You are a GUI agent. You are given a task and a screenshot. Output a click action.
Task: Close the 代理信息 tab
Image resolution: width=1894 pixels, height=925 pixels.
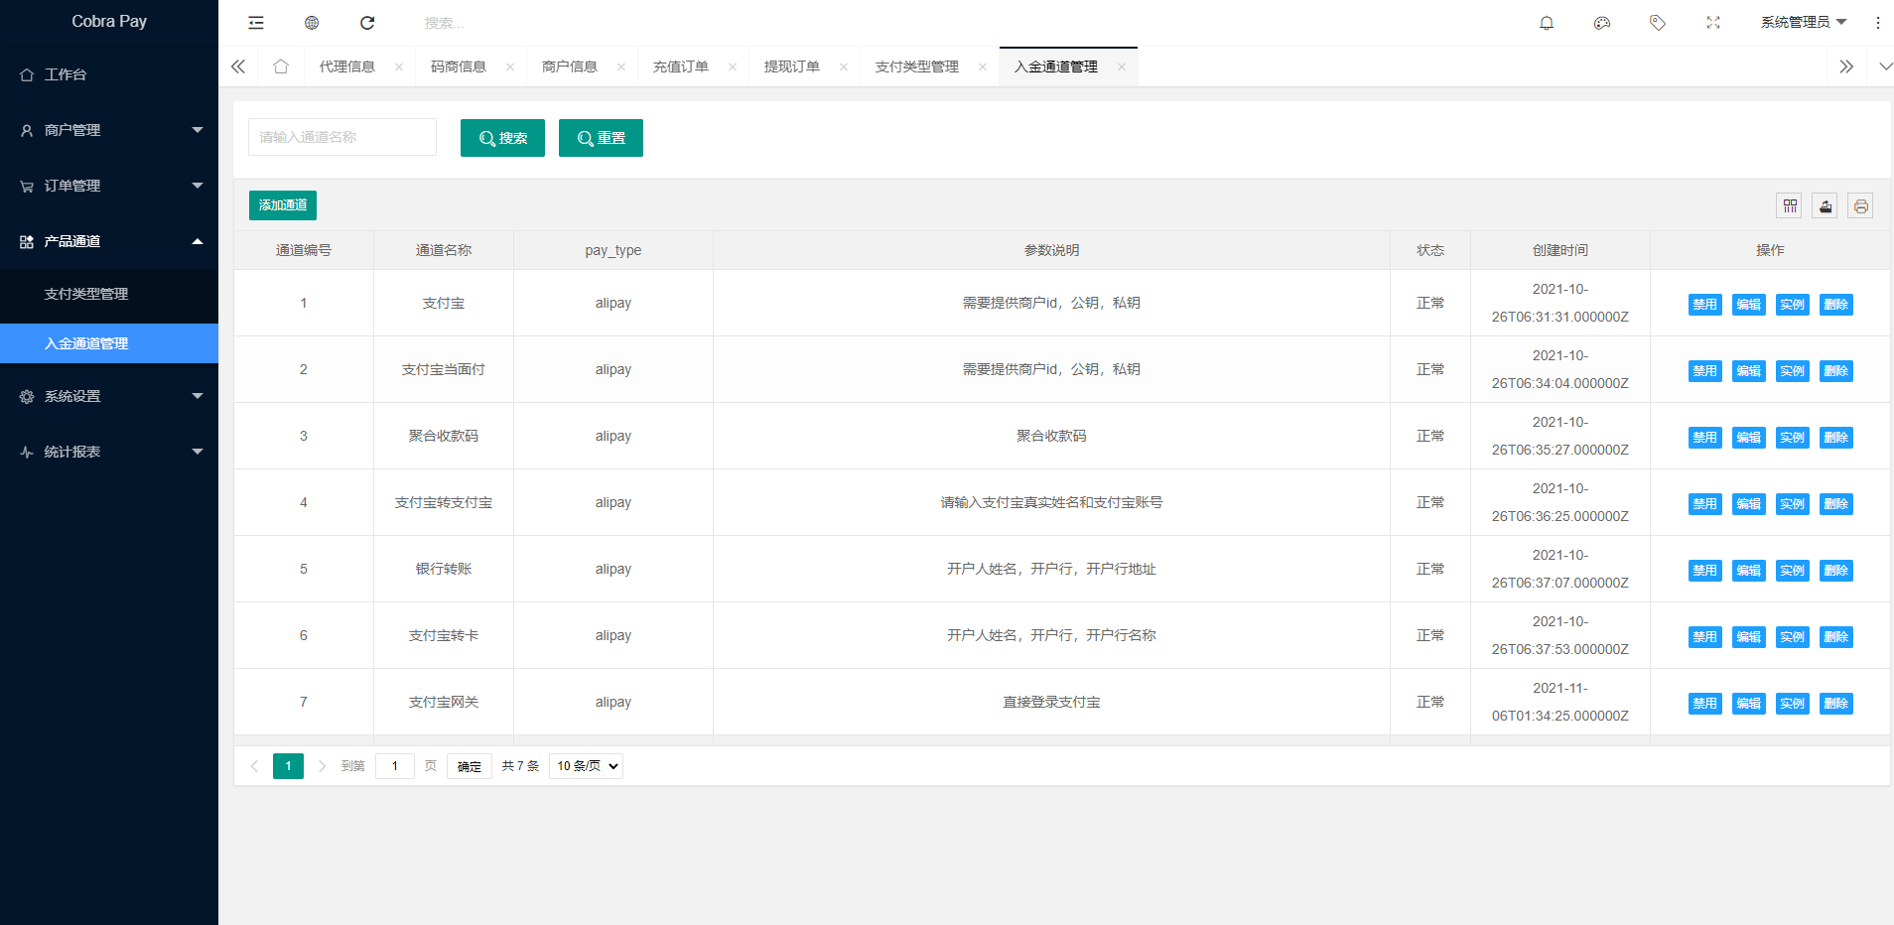(x=399, y=66)
